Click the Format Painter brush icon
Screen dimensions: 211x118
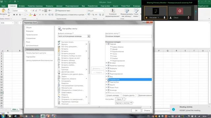tap(9, 15)
